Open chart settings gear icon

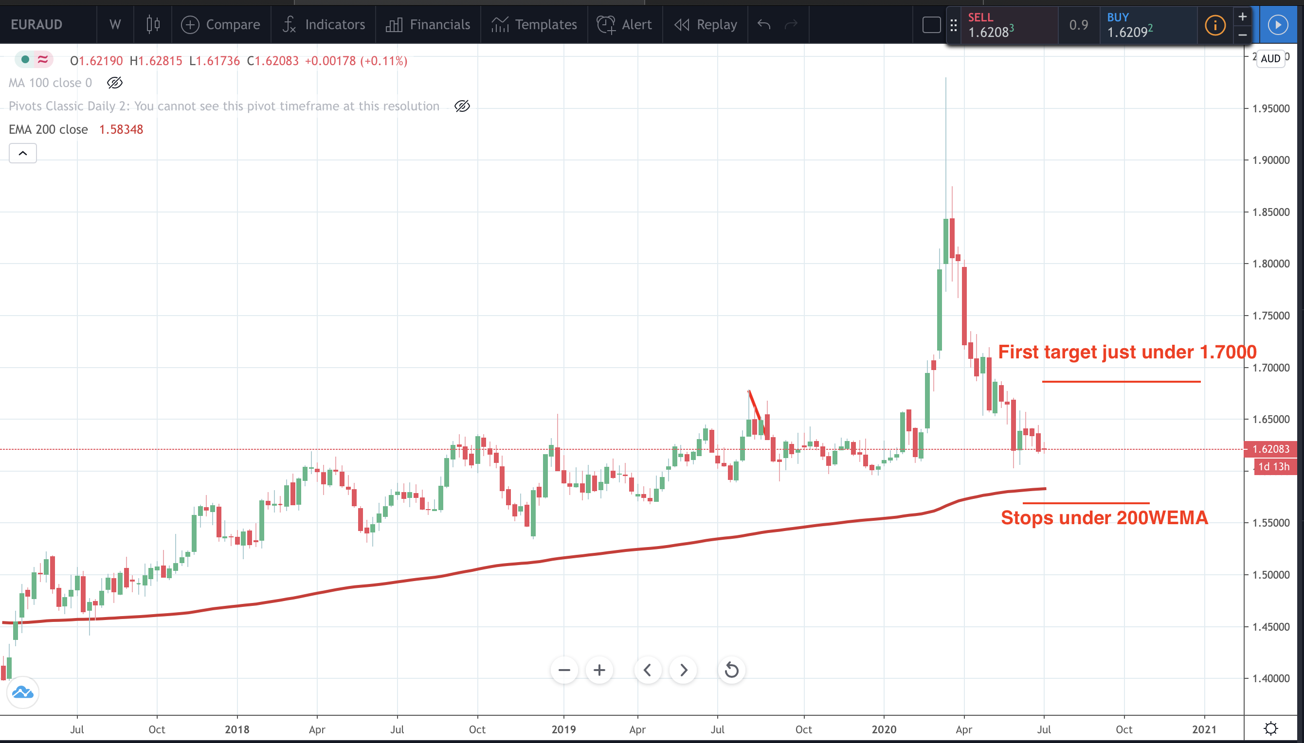coord(1270,728)
